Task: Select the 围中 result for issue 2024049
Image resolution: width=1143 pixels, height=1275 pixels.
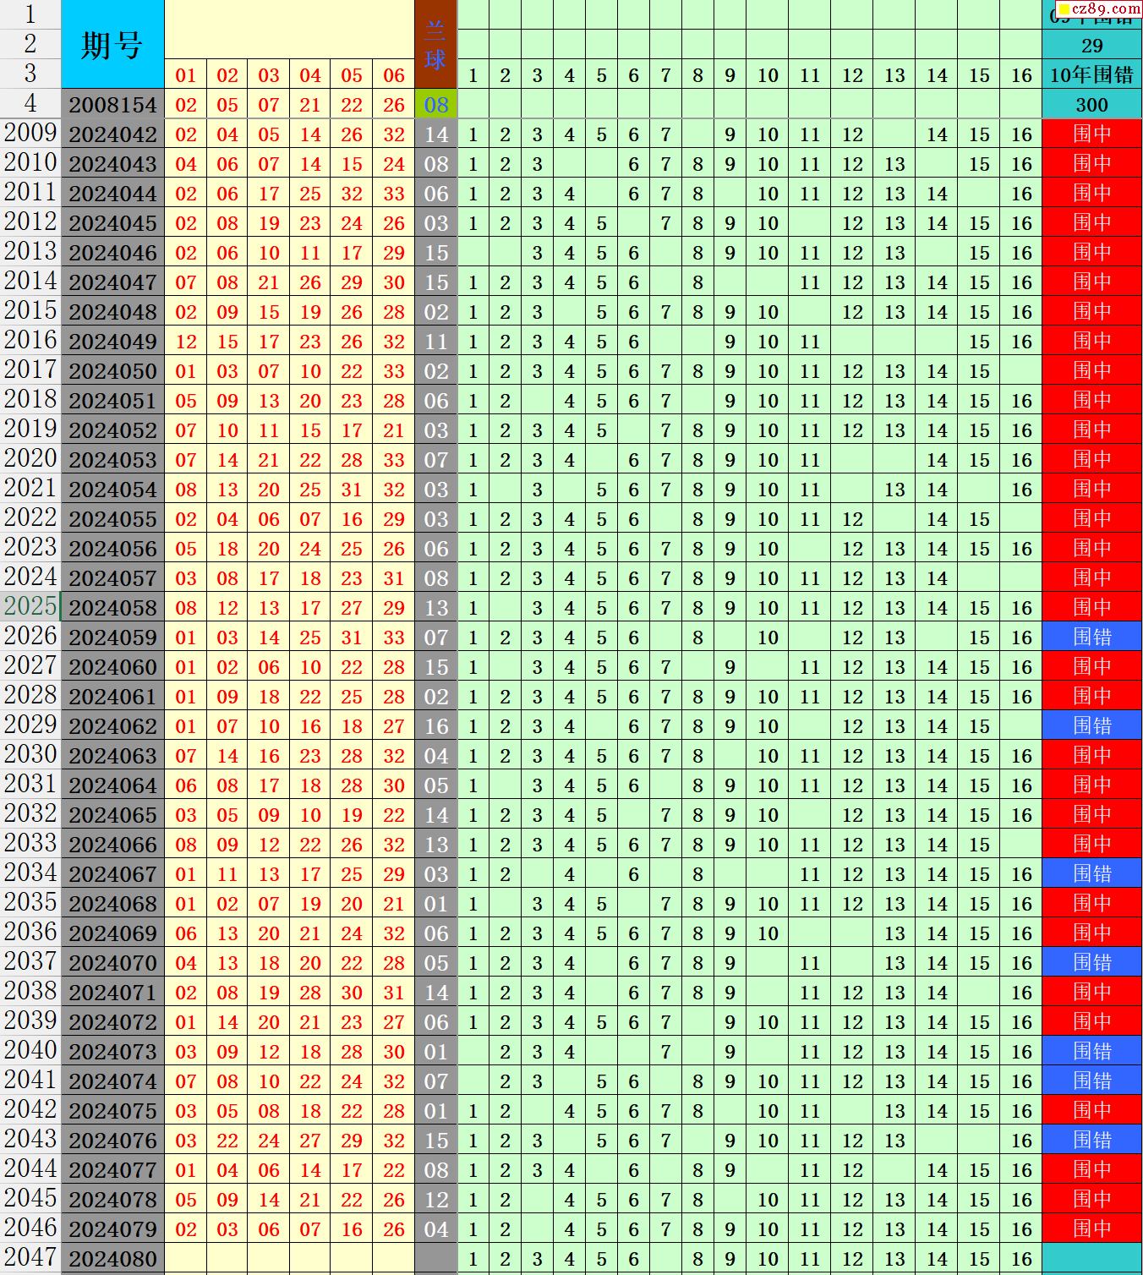Action: click(1091, 341)
